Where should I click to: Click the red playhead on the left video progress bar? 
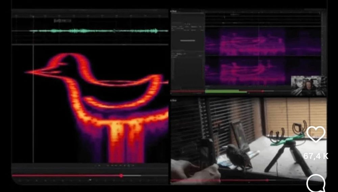pyautogui.click(x=121, y=176)
